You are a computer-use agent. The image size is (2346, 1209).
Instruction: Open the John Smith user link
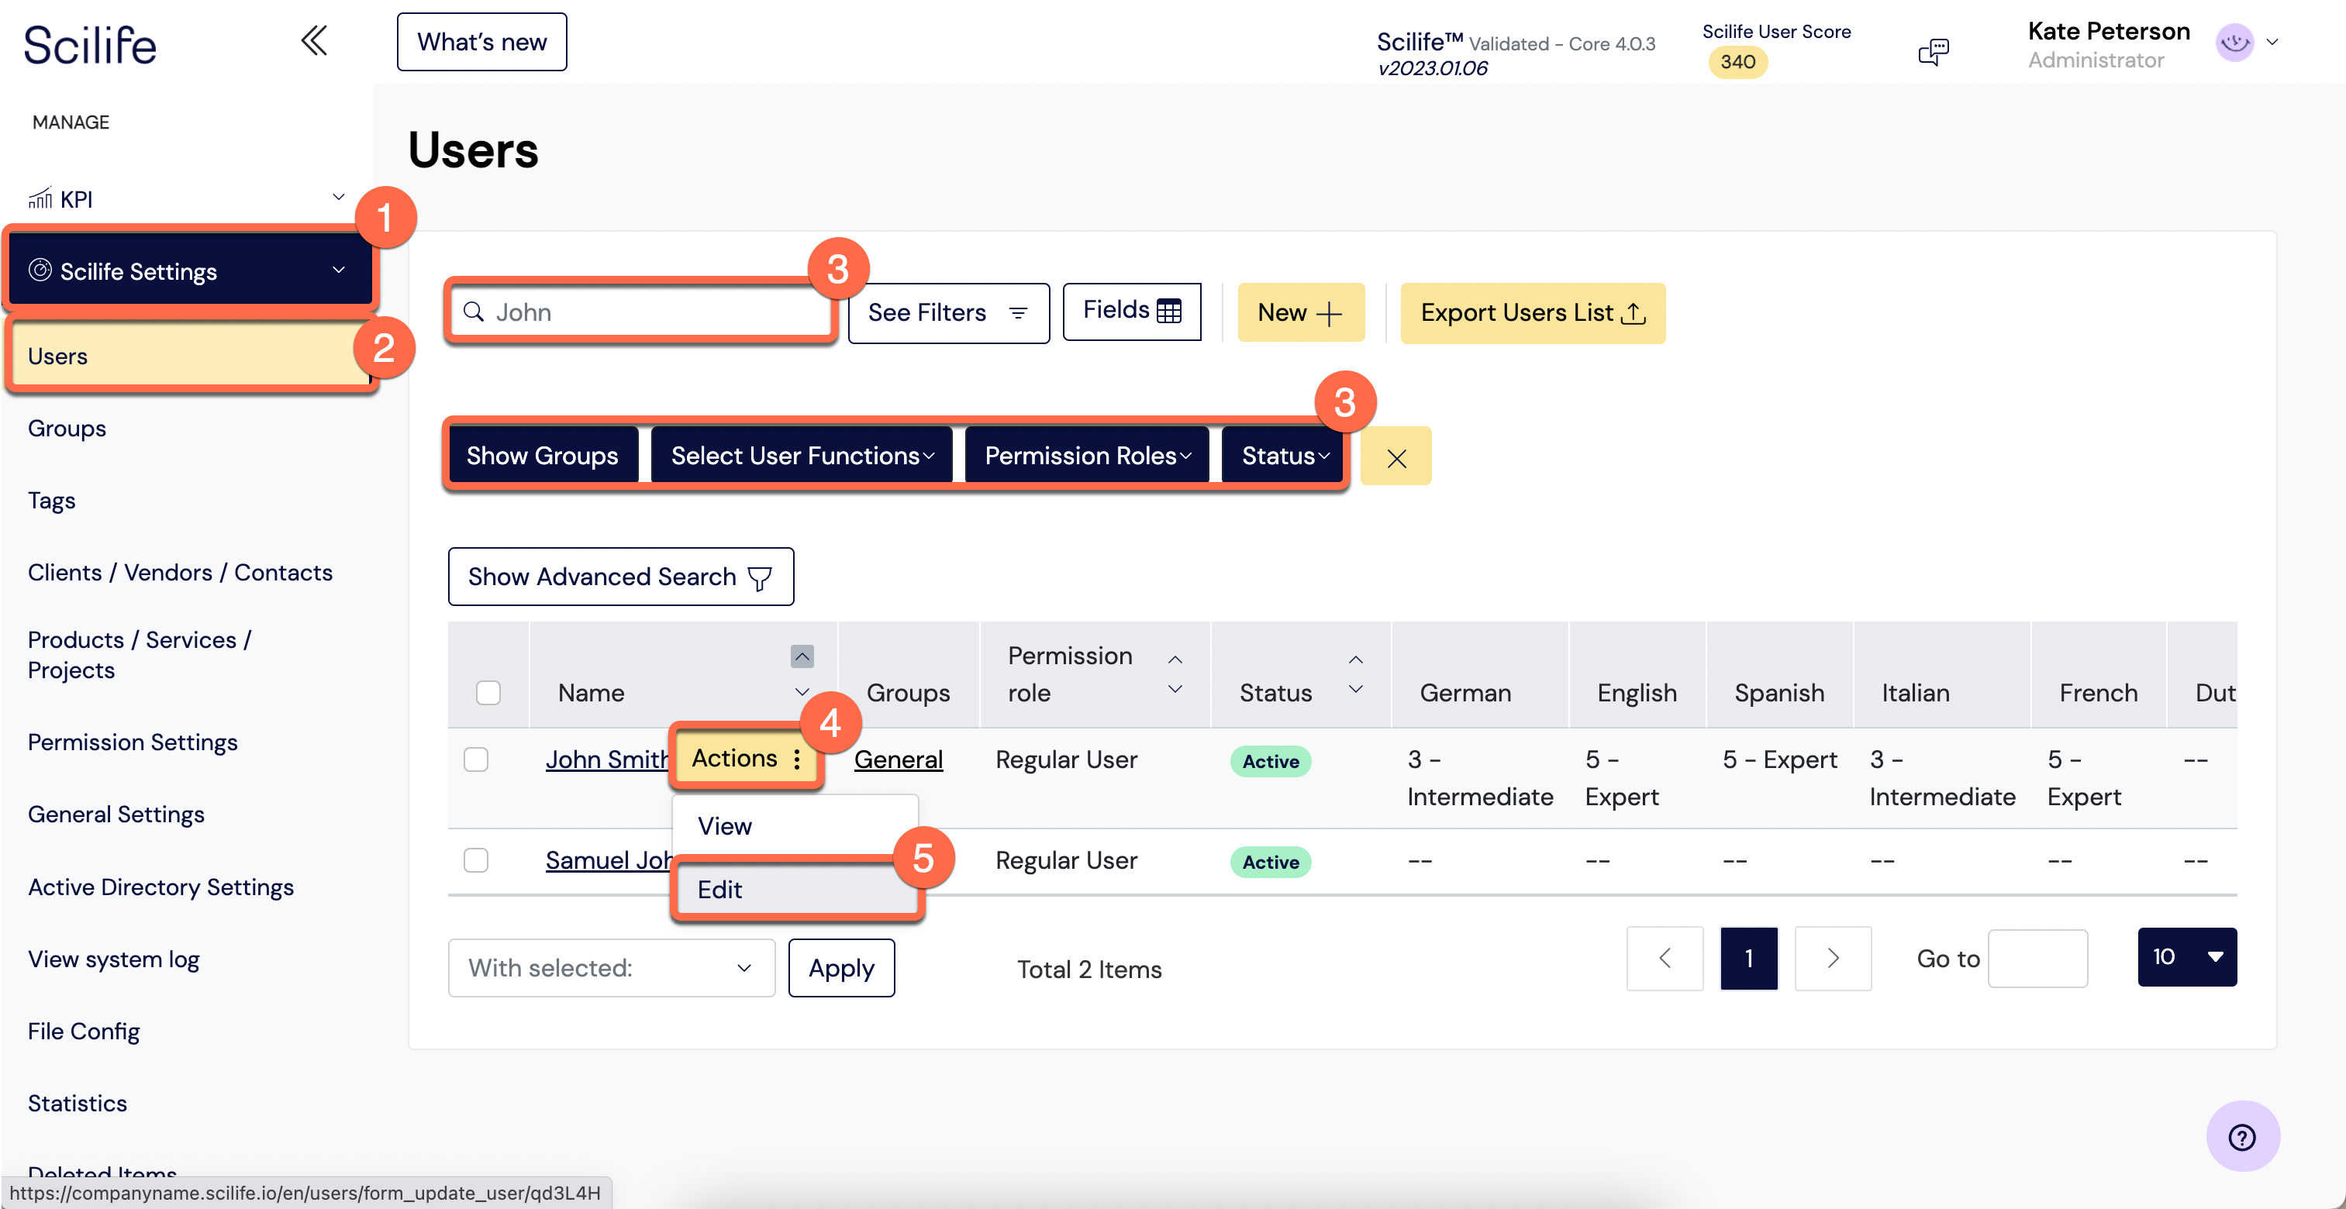(606, 759)
